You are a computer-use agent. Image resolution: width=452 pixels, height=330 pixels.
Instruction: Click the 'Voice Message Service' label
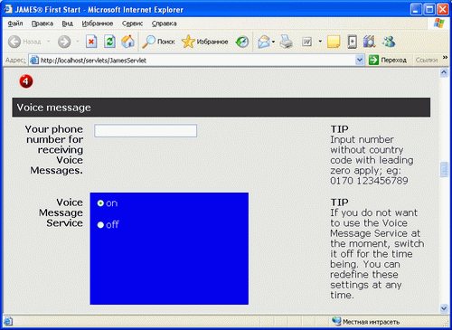[x=61, y=212]
